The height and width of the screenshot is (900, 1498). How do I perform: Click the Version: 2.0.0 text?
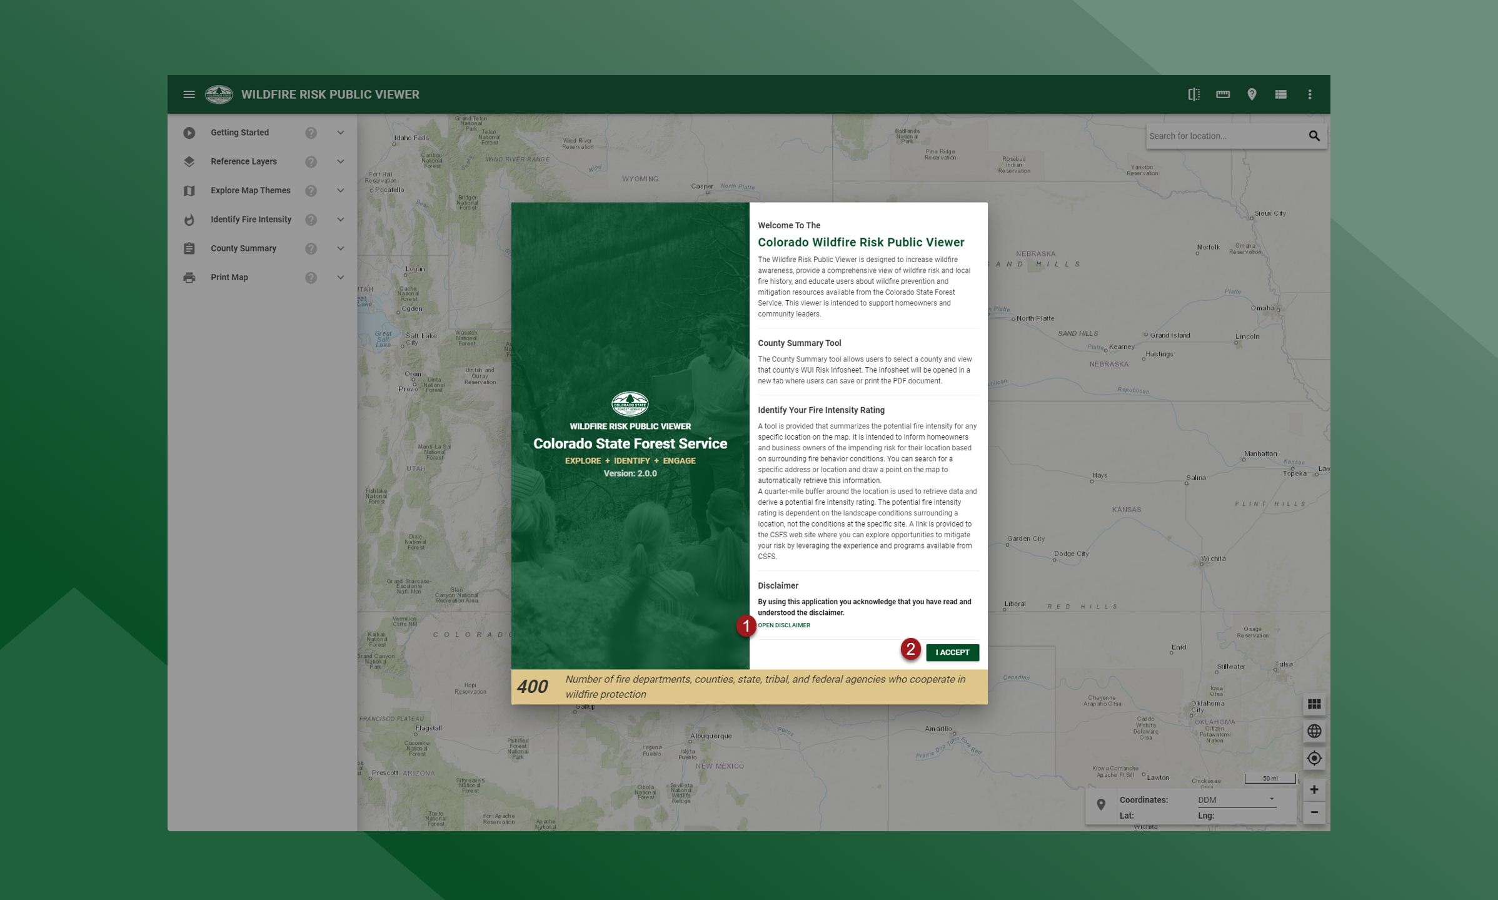630,473
